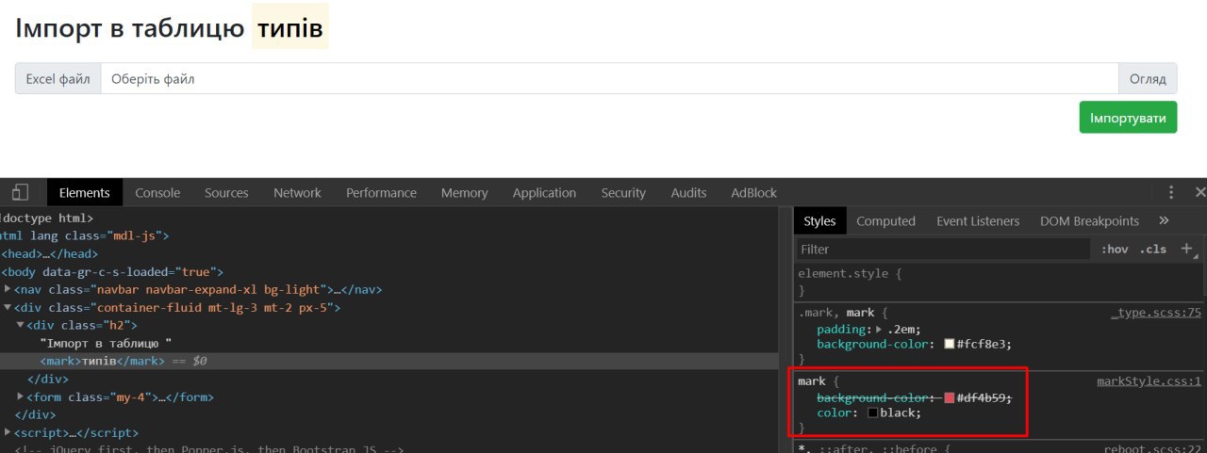The height and width of the screenshot is (453, 1207).
Task: Click the highlighted word типів in heading
Action: tap(290, 28)
